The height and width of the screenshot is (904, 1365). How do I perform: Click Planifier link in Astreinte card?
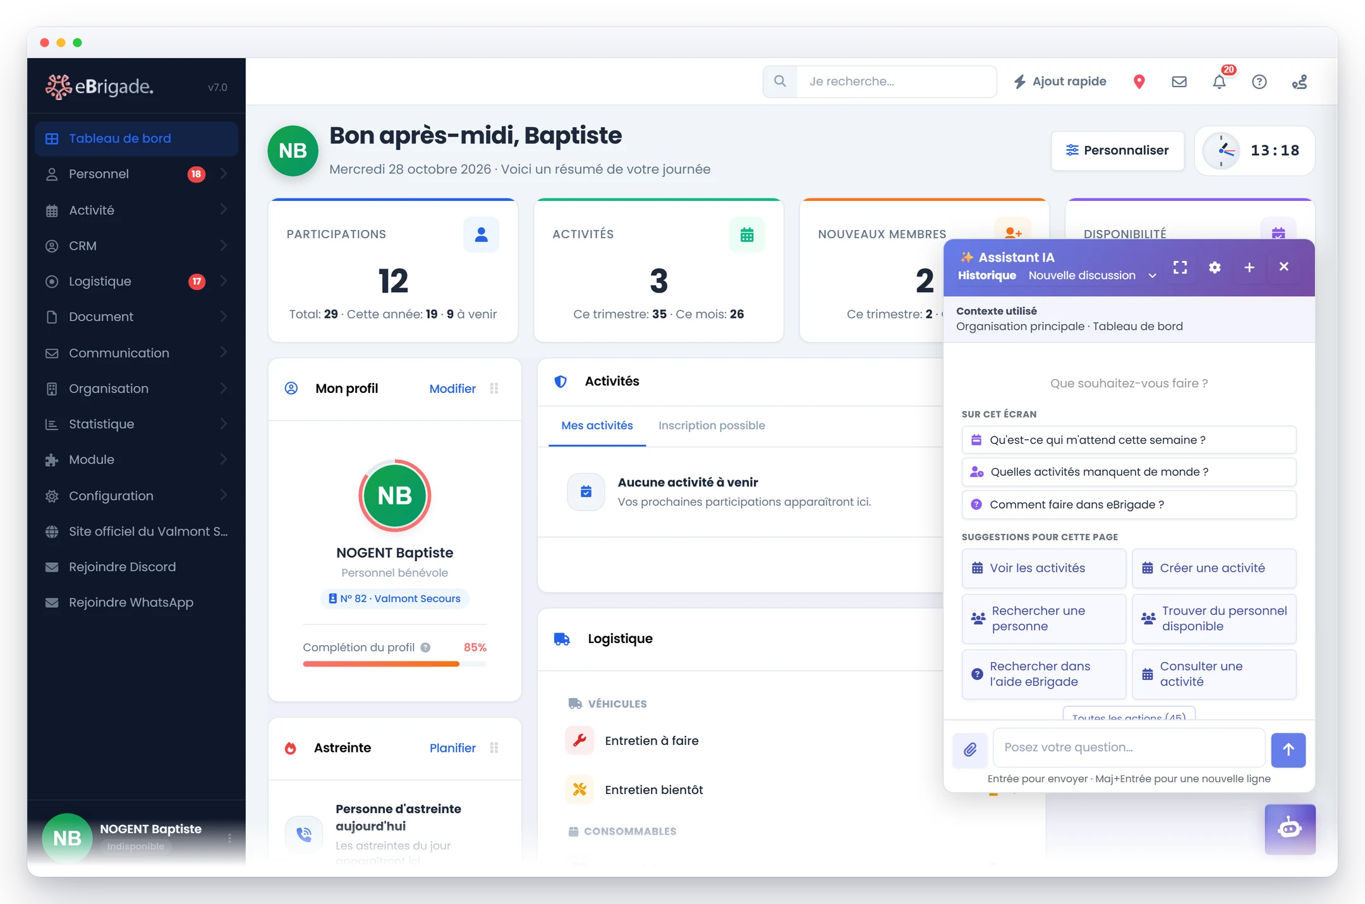coord(452,748)
